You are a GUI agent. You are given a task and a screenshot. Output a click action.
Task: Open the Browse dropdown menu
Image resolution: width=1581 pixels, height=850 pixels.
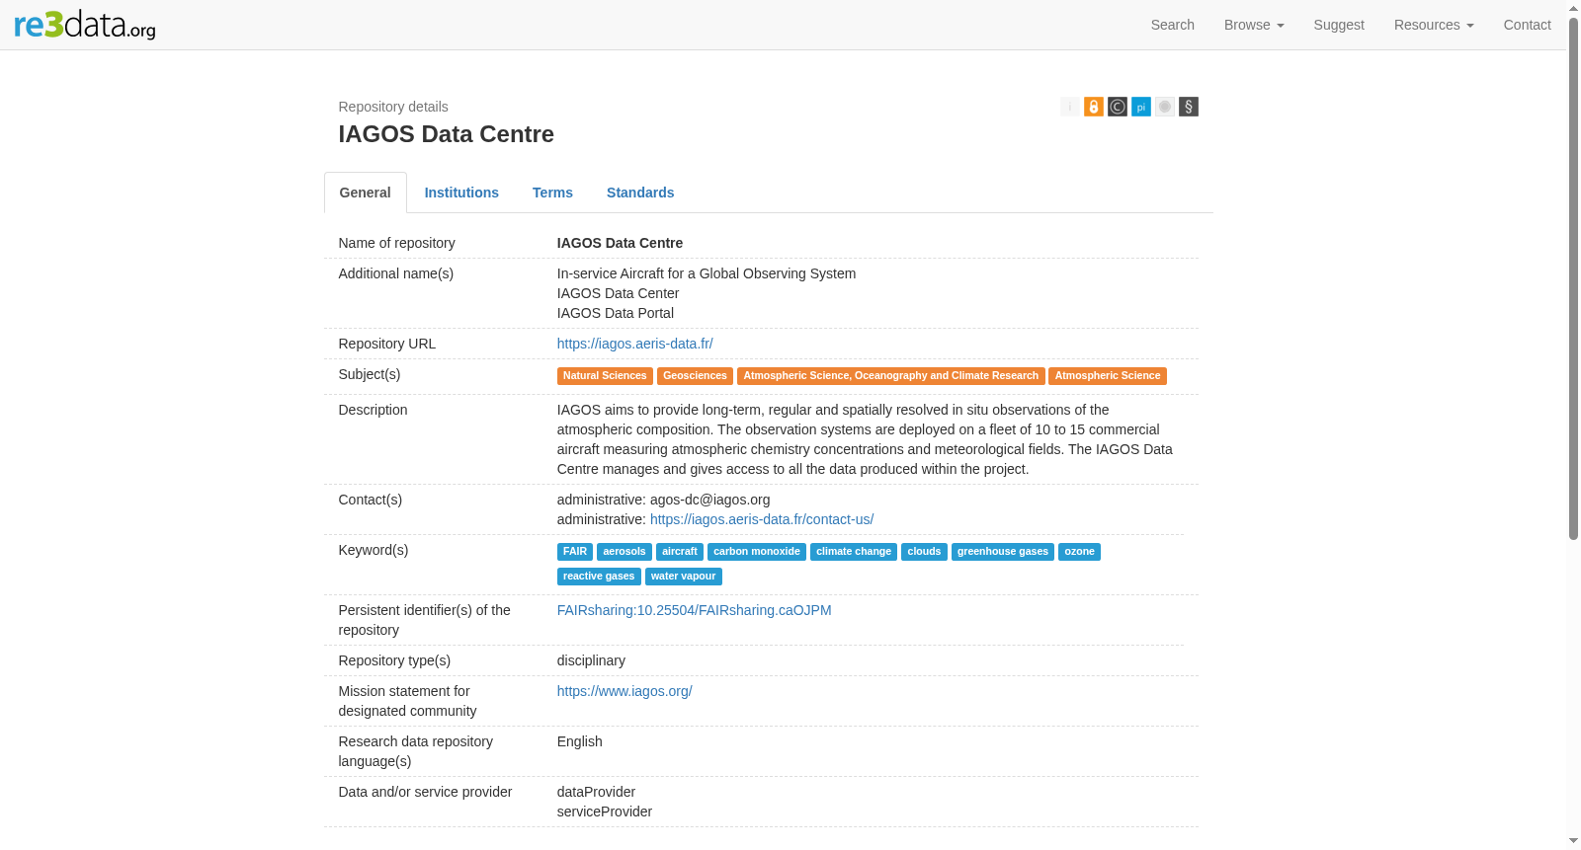tap(1254, 25)
